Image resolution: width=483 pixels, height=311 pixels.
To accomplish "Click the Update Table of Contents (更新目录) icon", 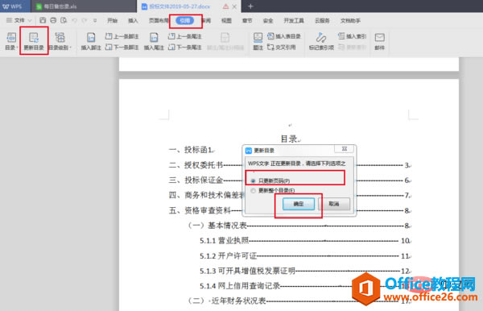I will (x=34, y=40).
